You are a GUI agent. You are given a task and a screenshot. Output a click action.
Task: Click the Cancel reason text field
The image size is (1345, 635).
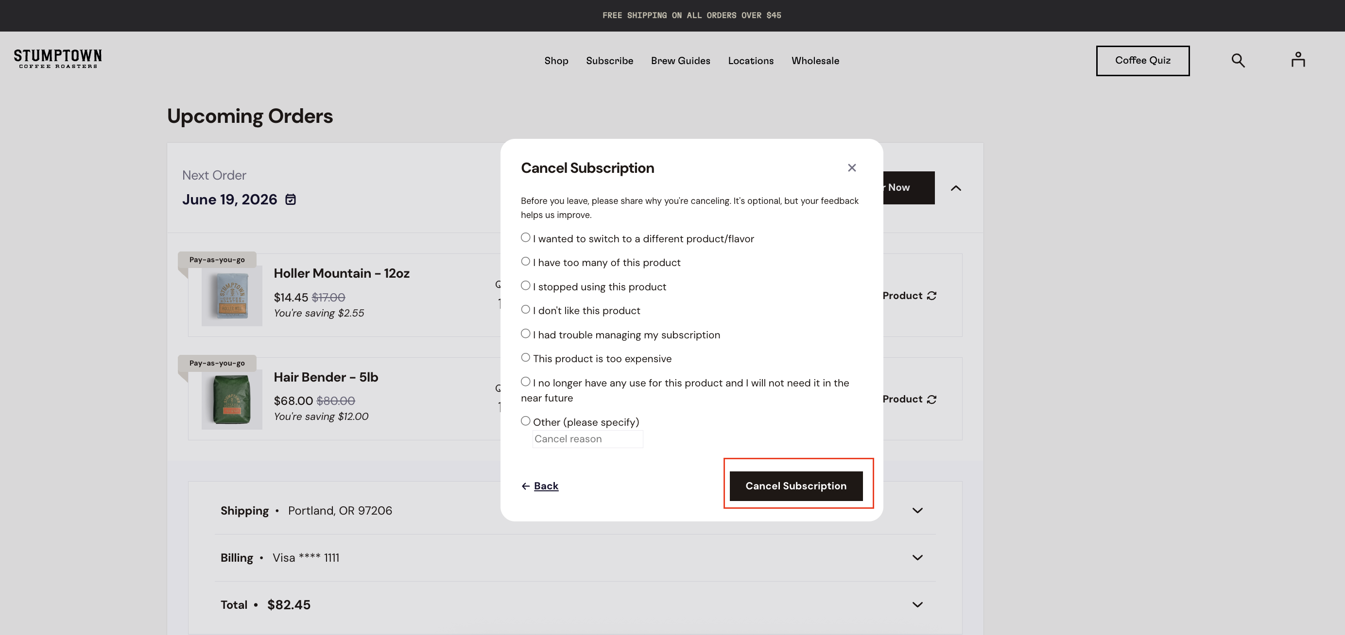tap(587, 439)
